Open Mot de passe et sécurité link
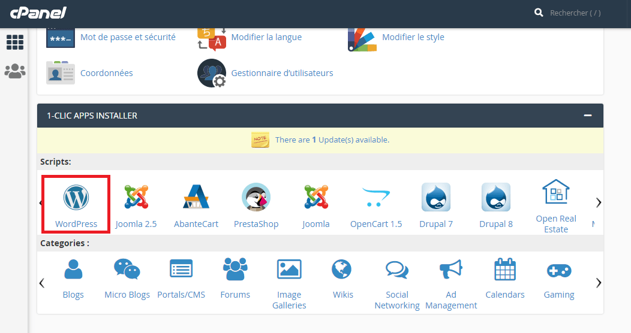Screen dimensions: 631x333 pyautogui.click(x=128, y=37)
